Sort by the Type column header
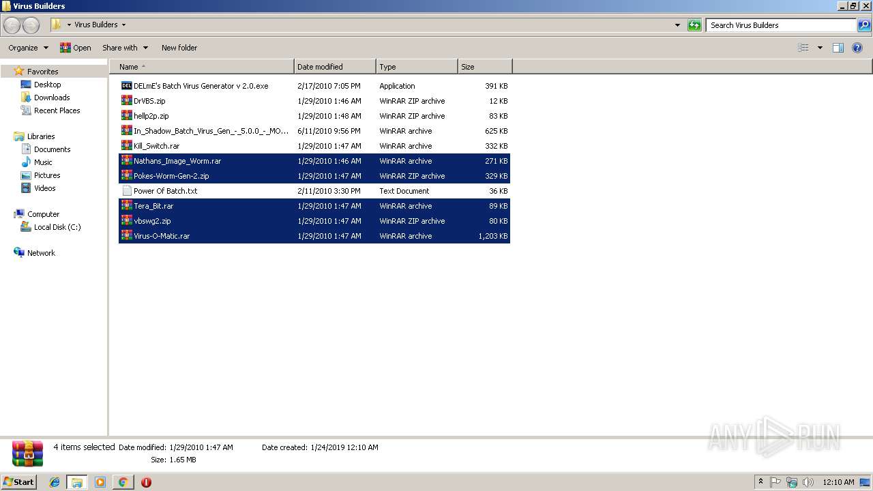This screenshot has height=491, width=873. pyautogui.click(x=417, y=67)
